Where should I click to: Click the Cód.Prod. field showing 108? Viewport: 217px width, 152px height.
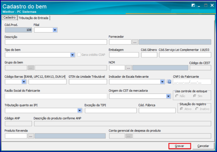pos(19,30)
